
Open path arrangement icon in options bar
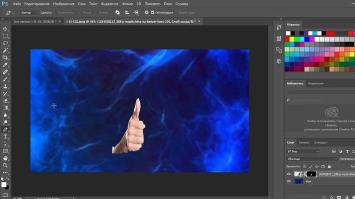(136, 13)
